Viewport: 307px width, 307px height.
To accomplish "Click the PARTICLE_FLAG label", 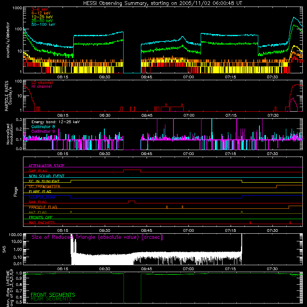I will coord(43,207).
